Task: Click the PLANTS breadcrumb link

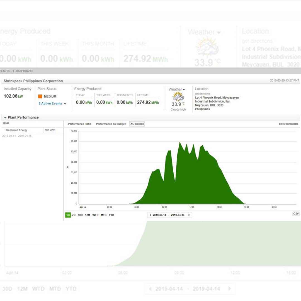Action: (5, 71)
